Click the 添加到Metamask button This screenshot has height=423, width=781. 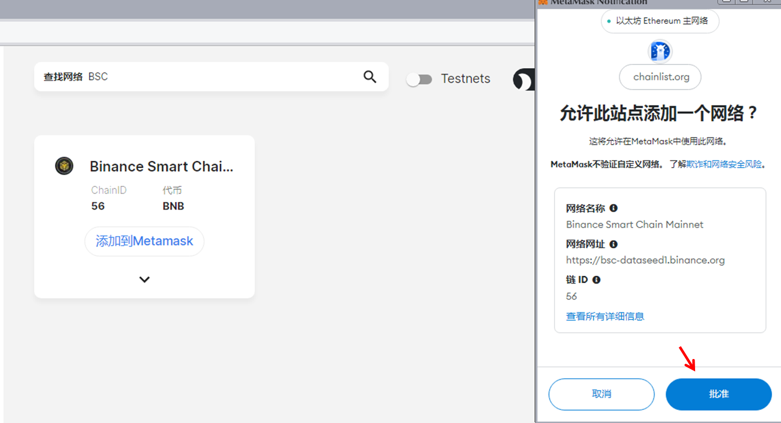144,241
